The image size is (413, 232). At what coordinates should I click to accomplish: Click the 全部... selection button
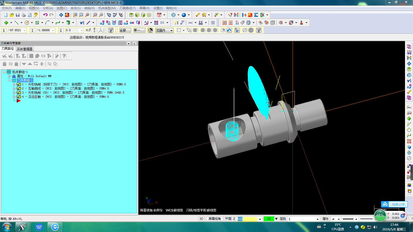tap(125, 30)
